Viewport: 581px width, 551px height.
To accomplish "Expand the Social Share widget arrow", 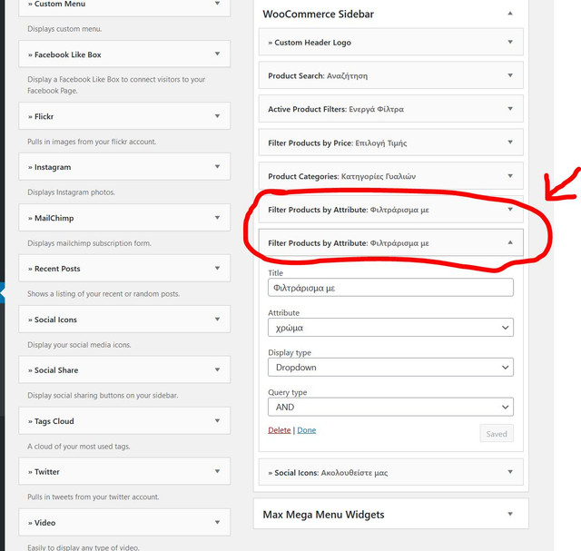I will (x=217, y=369).
